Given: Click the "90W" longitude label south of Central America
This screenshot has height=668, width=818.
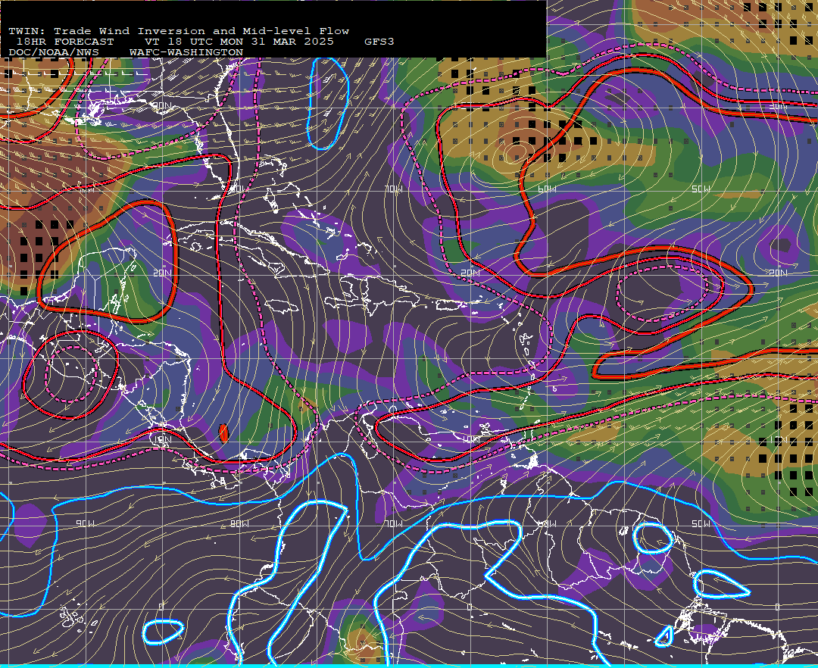Looking at the screenshot, I should 85,523.
